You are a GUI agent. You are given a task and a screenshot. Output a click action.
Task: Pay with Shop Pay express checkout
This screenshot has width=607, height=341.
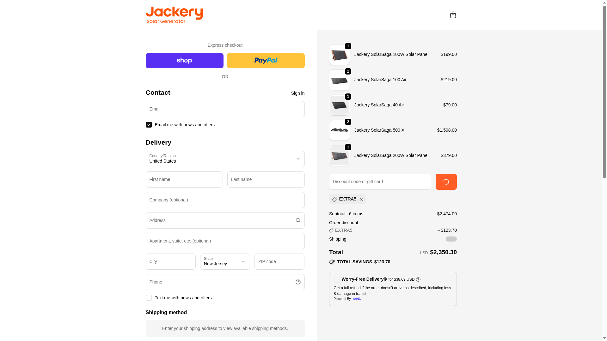pyautogui.click(x=184, y=61)
